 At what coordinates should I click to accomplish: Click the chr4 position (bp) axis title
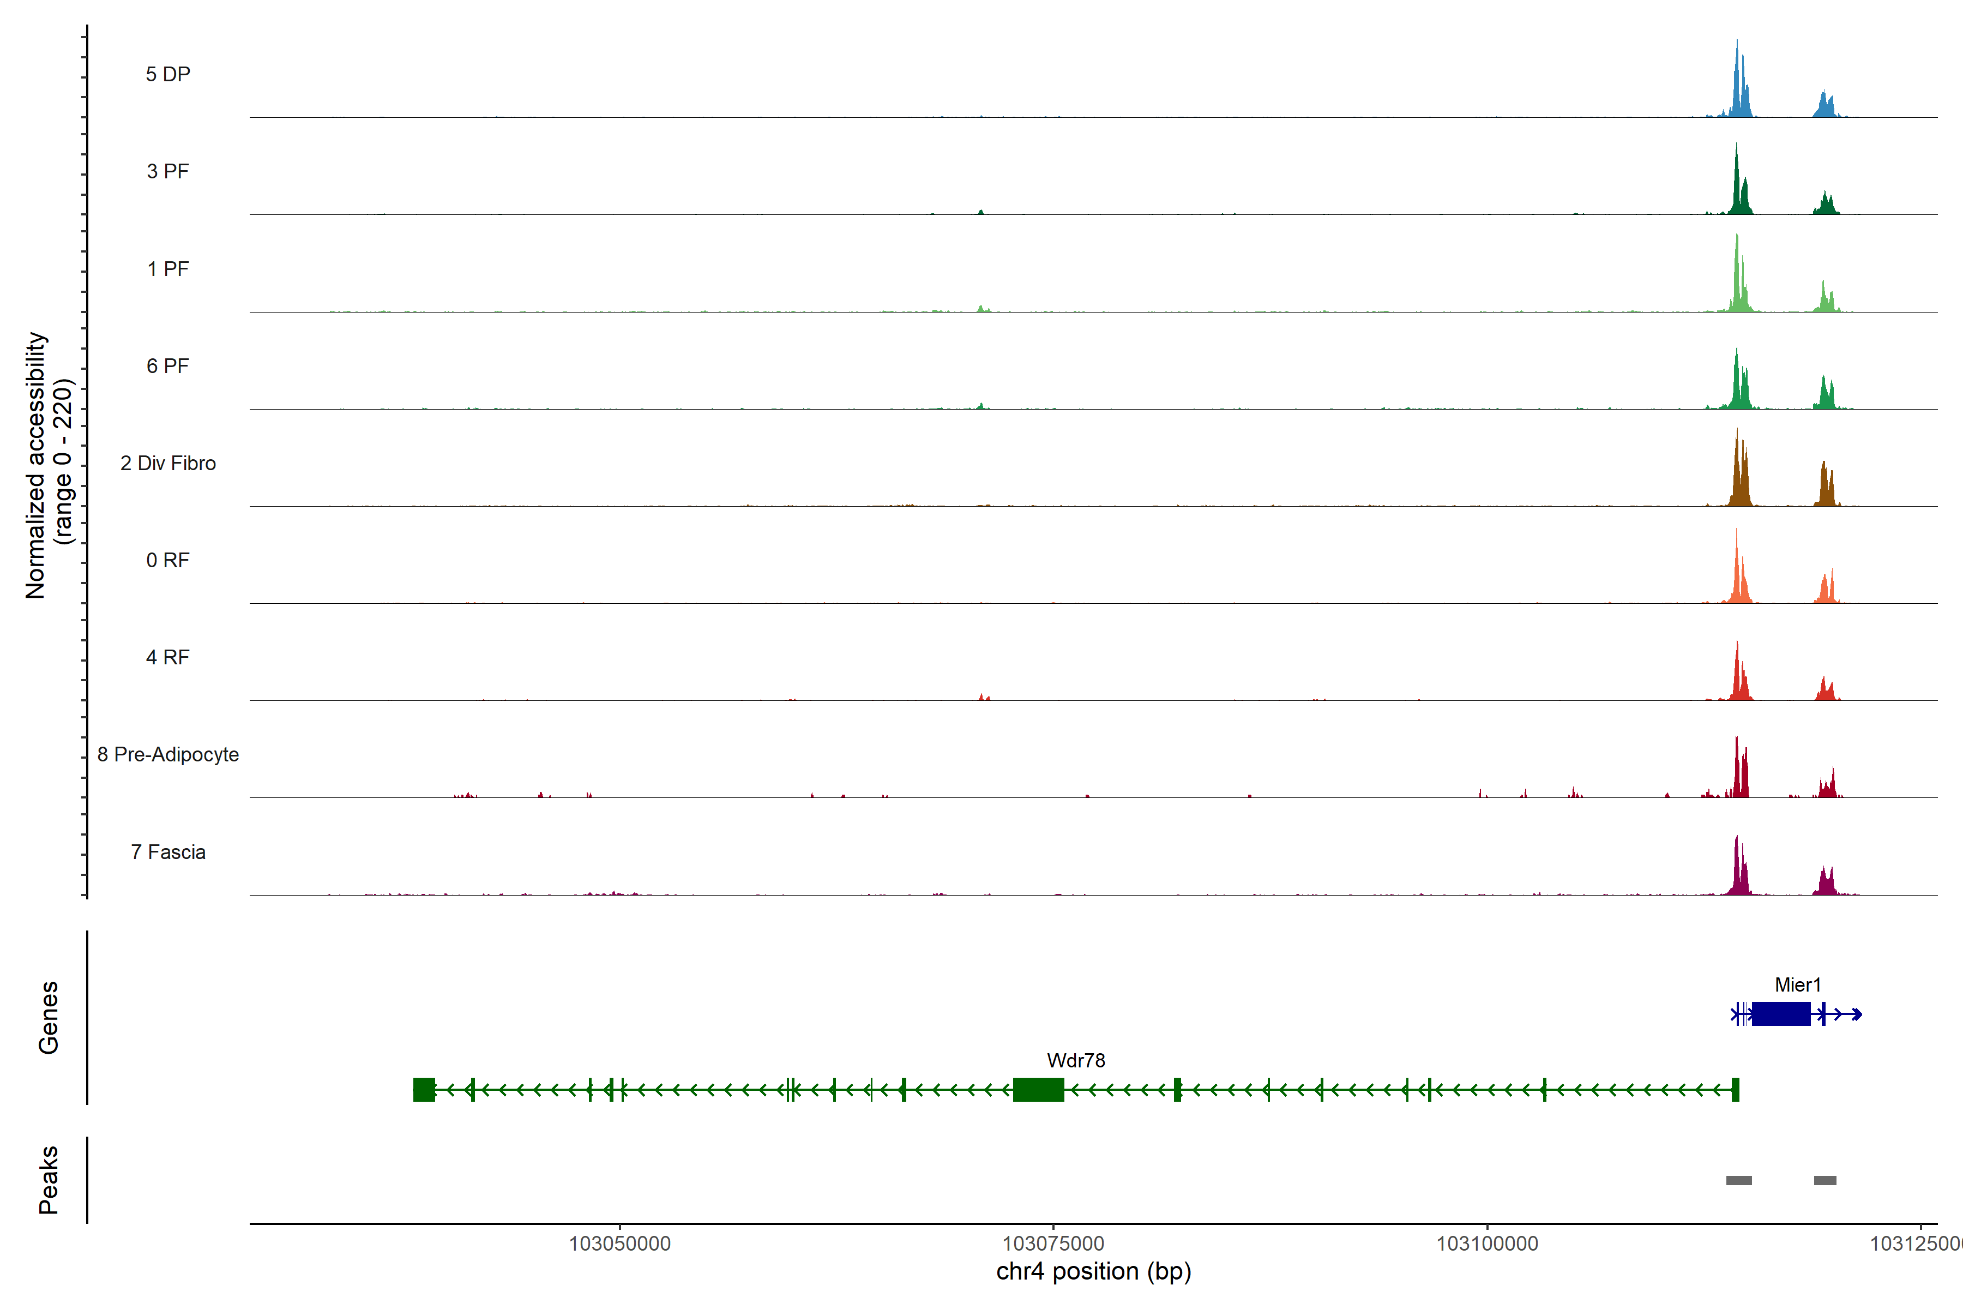(x=1093, y=1271)
